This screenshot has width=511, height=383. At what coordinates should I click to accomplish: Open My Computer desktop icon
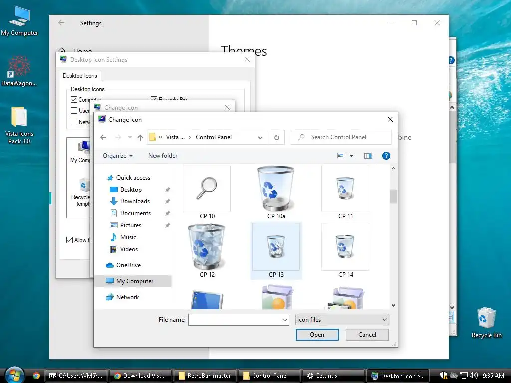(19, 21)
